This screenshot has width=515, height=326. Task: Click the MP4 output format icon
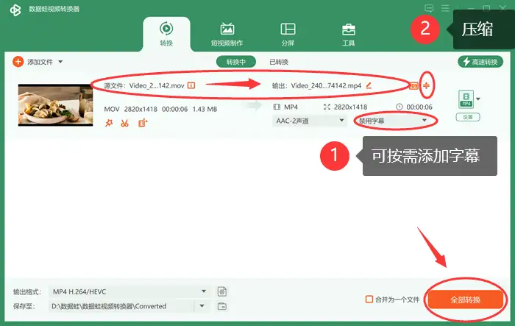tap(466, 99)
